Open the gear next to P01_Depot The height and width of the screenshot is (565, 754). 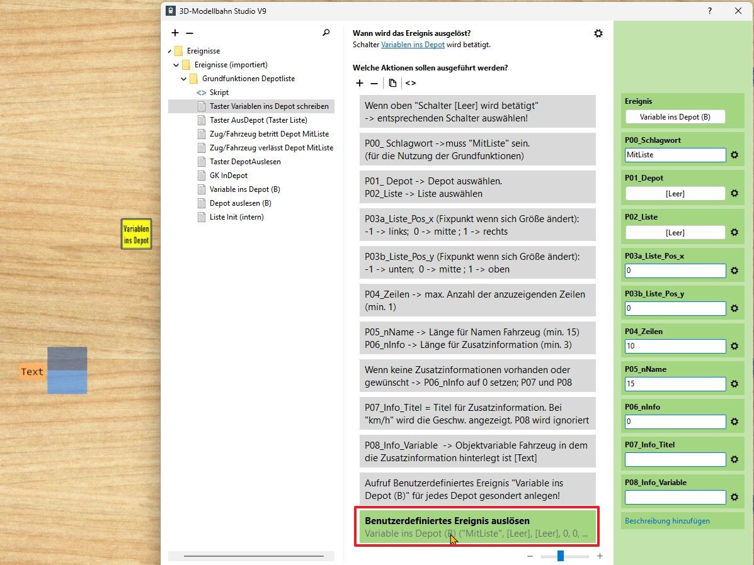point(734,193)
